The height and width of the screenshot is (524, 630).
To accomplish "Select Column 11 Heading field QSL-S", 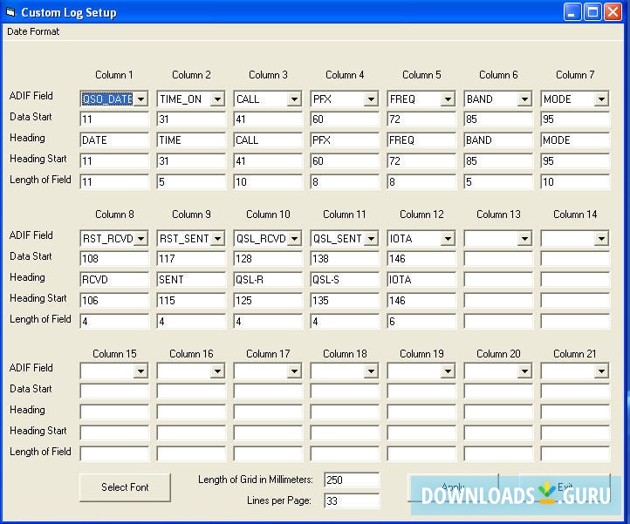I will 345,280.
